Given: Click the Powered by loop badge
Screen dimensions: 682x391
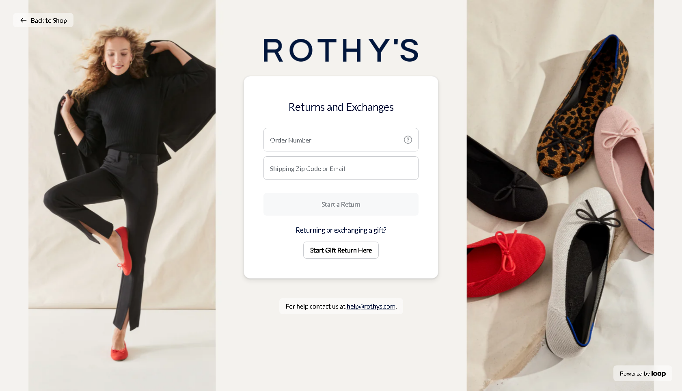Looking at the screenshot, I should [643, 374].
